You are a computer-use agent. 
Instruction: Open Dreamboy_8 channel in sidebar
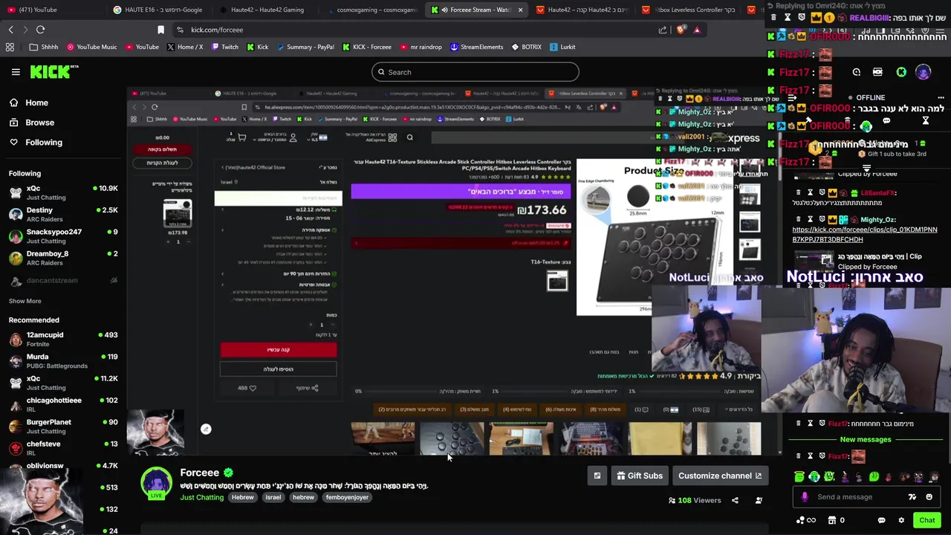[63, 258]
